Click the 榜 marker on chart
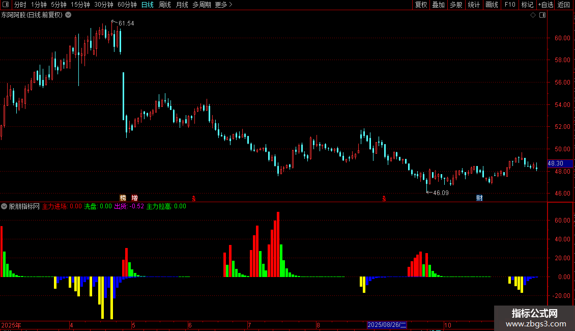The image size is (575, 331). [123, 198]
